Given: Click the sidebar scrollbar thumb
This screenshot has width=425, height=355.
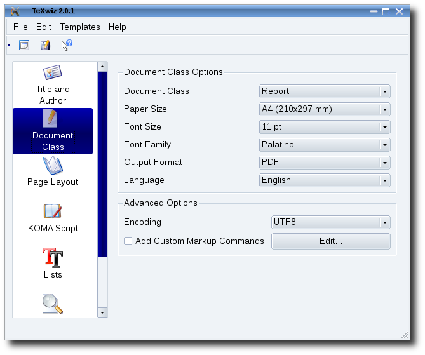Looking at the screenshot, I should (x=102, y=164).
